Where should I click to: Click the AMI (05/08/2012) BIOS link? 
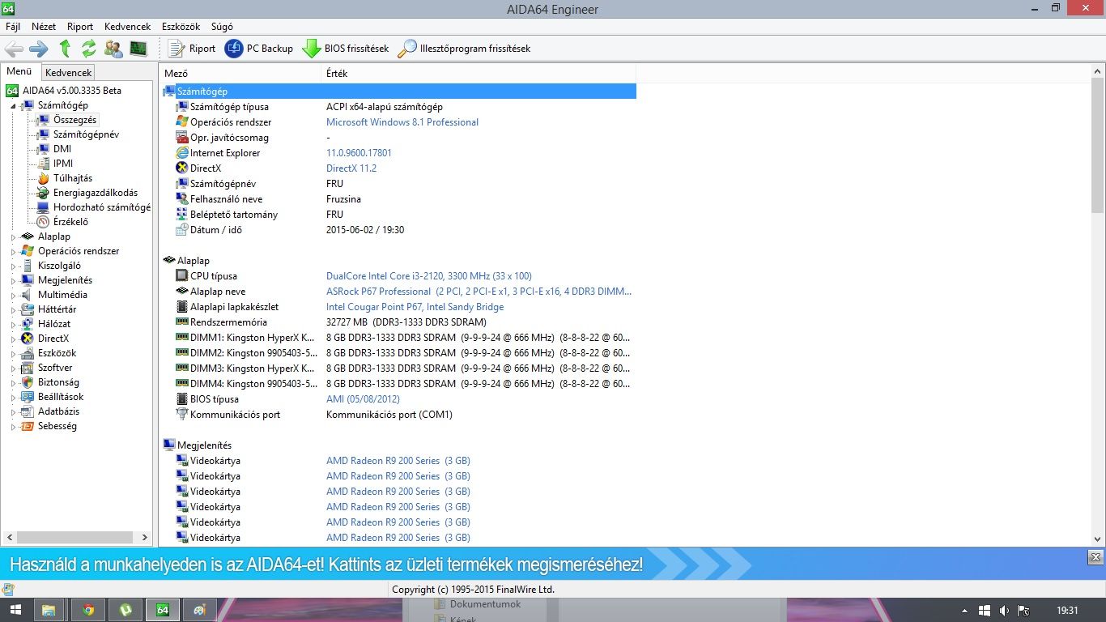click(363, 399)
